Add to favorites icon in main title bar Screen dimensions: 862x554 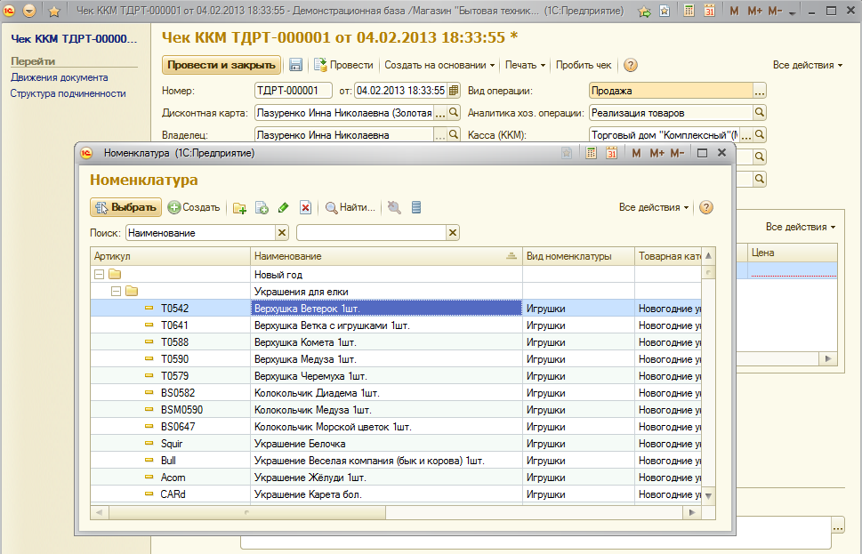644,11
